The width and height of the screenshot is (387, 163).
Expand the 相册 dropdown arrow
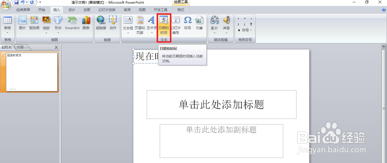point(46,32)
